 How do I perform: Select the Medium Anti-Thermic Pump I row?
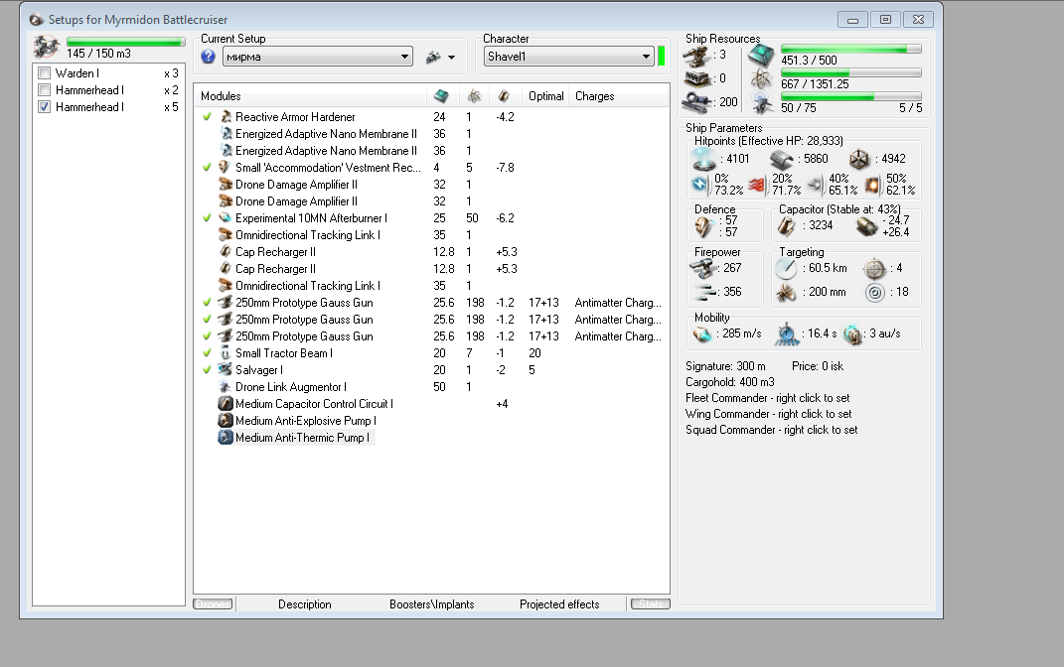431,438
